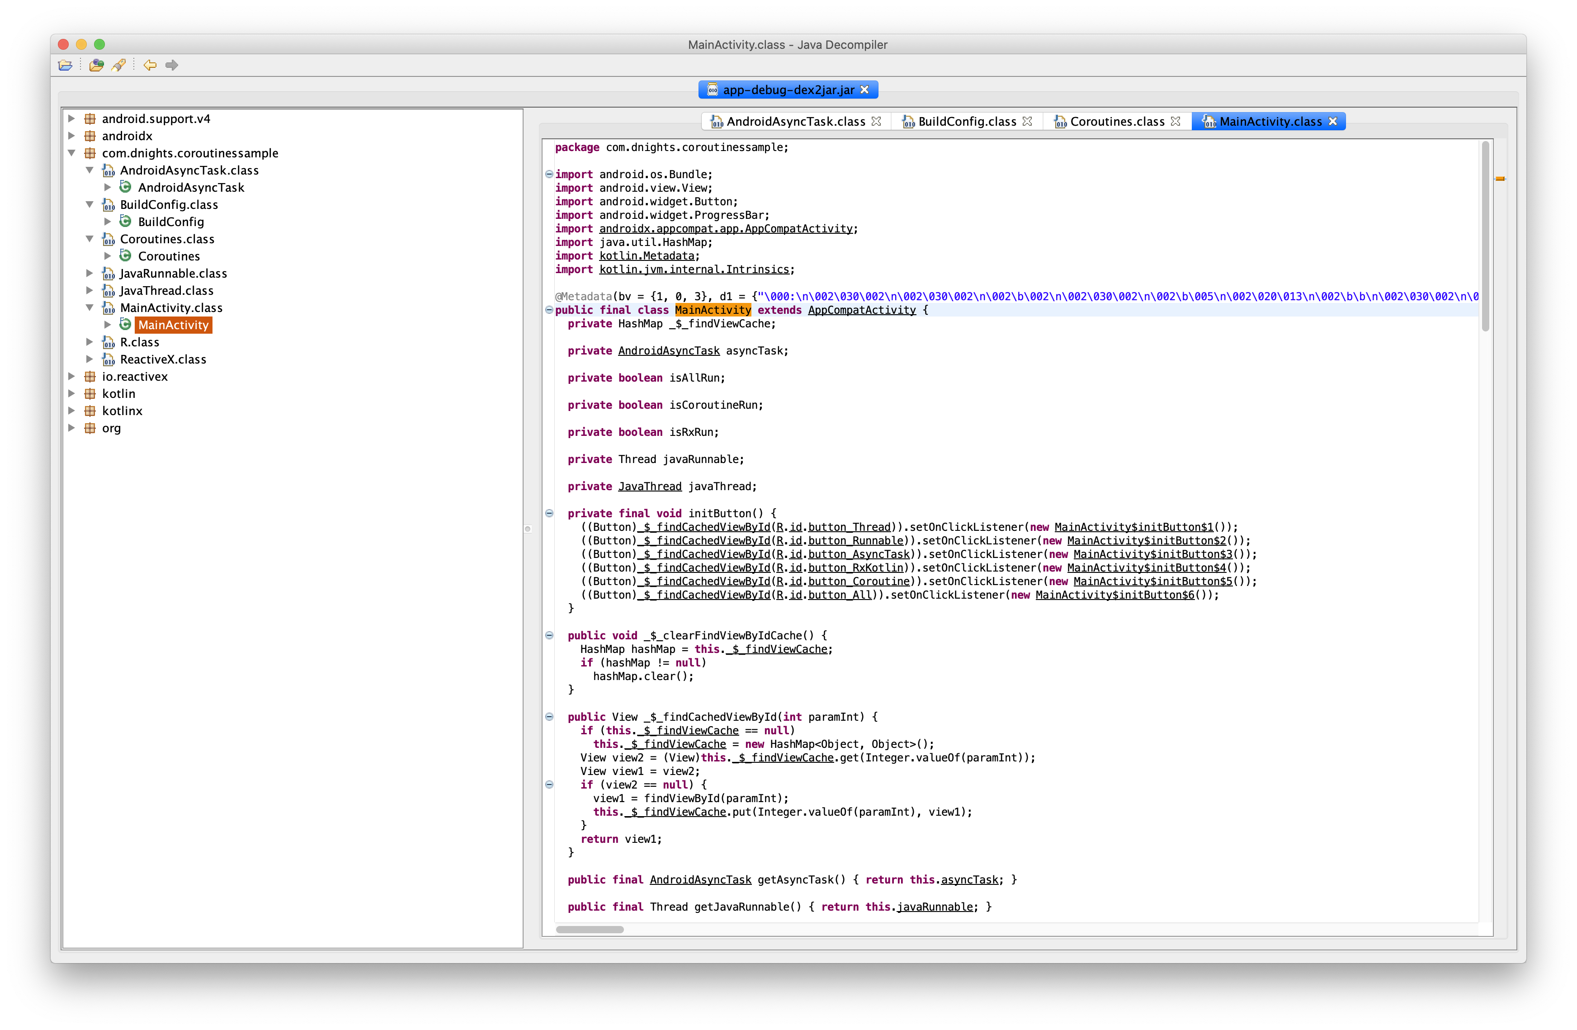Click the io.reactivex package icon
1577x1030 pixels.
90,377
